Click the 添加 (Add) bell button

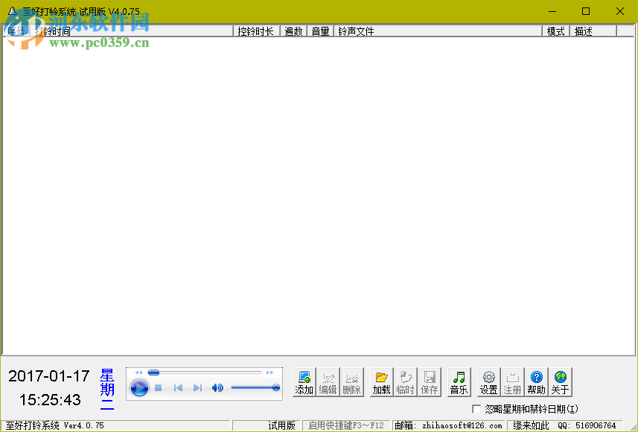304,382
